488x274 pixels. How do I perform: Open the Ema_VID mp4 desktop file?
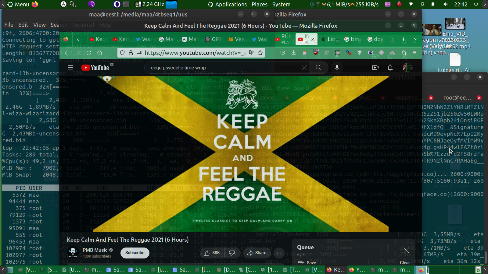click(x=455, y=33)
